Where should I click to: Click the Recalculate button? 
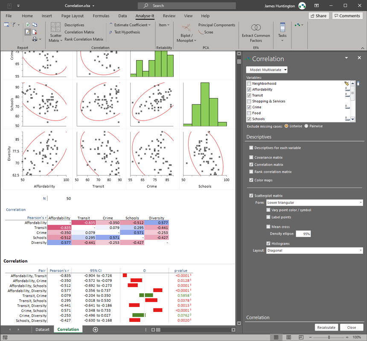[326, 327]
